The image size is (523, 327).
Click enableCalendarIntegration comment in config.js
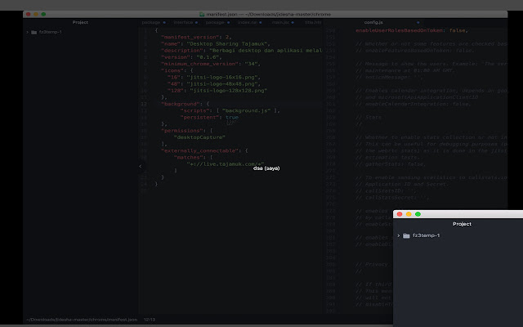(x=413, y=104)
